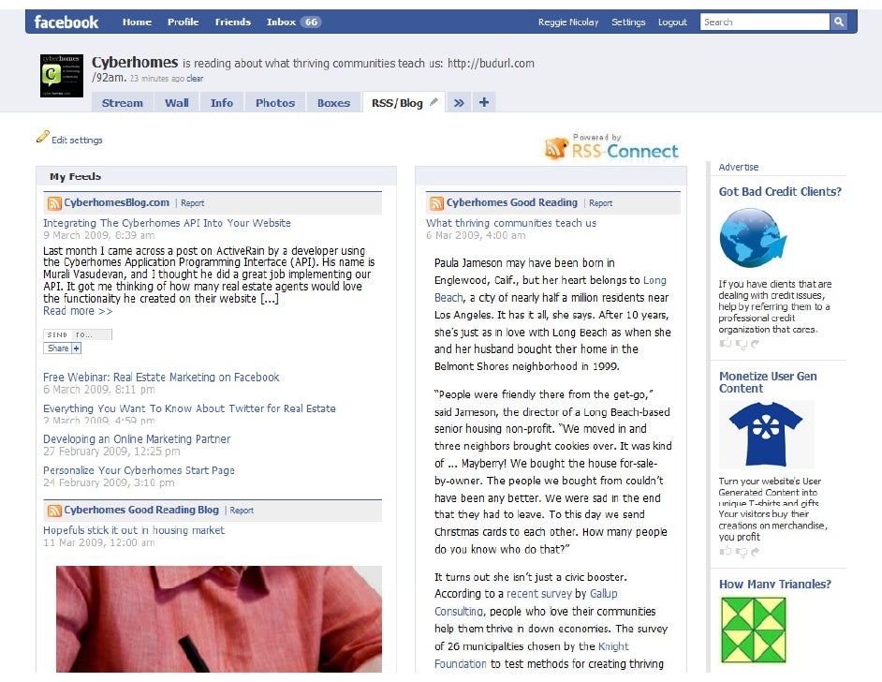This screenshot has width=882, height=682.
Task: Click the pink shirt article photo
Action: (x=219, y=619)
